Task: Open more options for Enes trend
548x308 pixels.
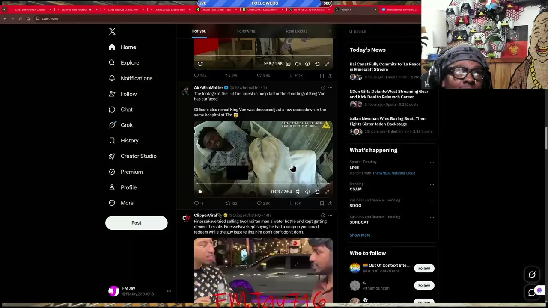Action: tap(432, 163)
